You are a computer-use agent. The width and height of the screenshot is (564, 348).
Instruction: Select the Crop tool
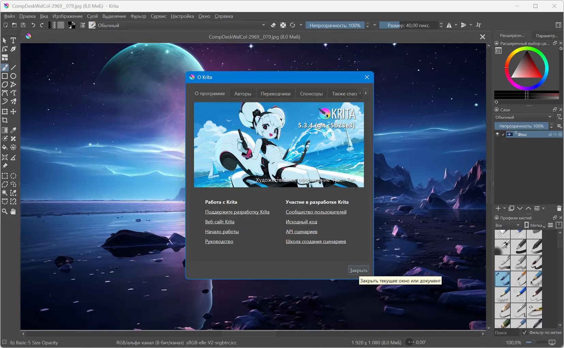(x=5, y=120)
